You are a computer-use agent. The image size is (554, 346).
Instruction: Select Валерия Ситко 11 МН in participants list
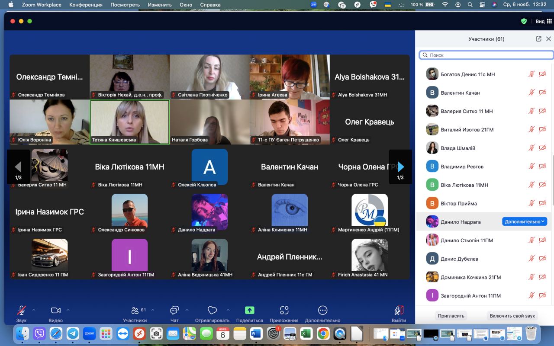[x=483, y=111]
